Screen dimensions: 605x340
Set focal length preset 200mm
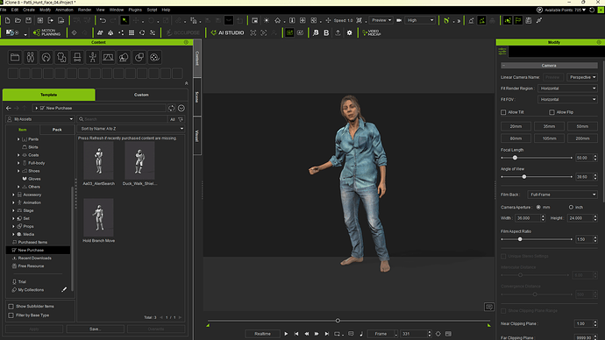click(x=582, y=138)
